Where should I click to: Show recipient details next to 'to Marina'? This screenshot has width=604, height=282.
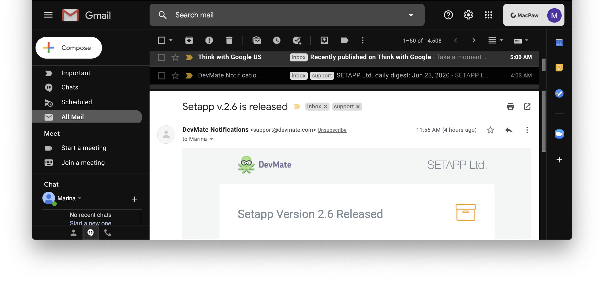(211, 139)
